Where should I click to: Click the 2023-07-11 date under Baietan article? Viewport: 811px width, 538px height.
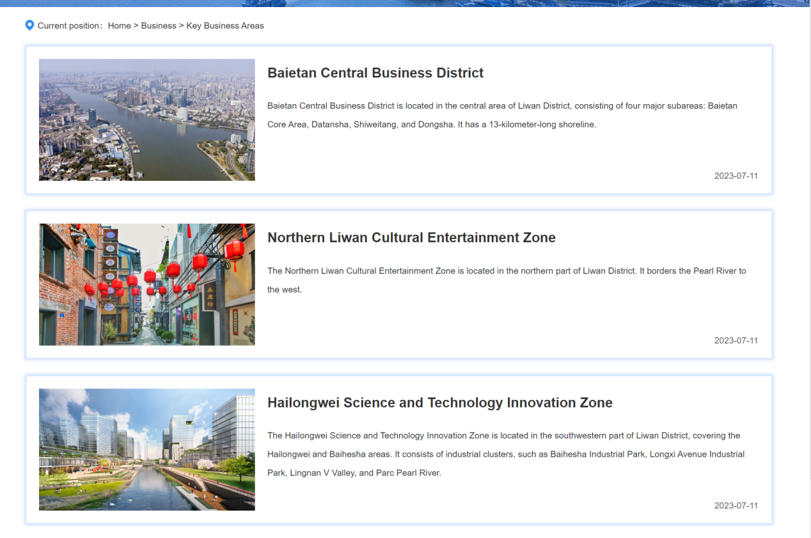click(736, 176)
